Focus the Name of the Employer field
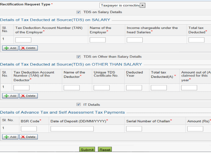Image resolution: width=211 pixels, height=153 pixels. click(98, 40)
